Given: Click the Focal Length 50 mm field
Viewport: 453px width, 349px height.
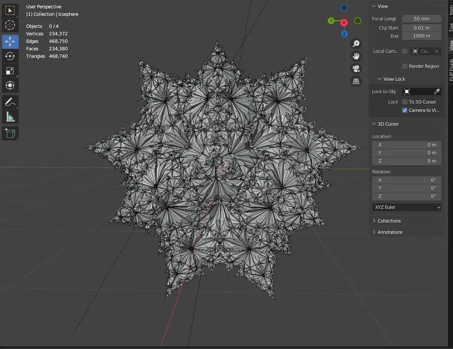Looking at the screenshot, I should tap(421, 19).
